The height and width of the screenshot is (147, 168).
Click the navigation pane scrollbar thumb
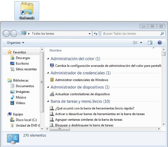pos(42,82)
